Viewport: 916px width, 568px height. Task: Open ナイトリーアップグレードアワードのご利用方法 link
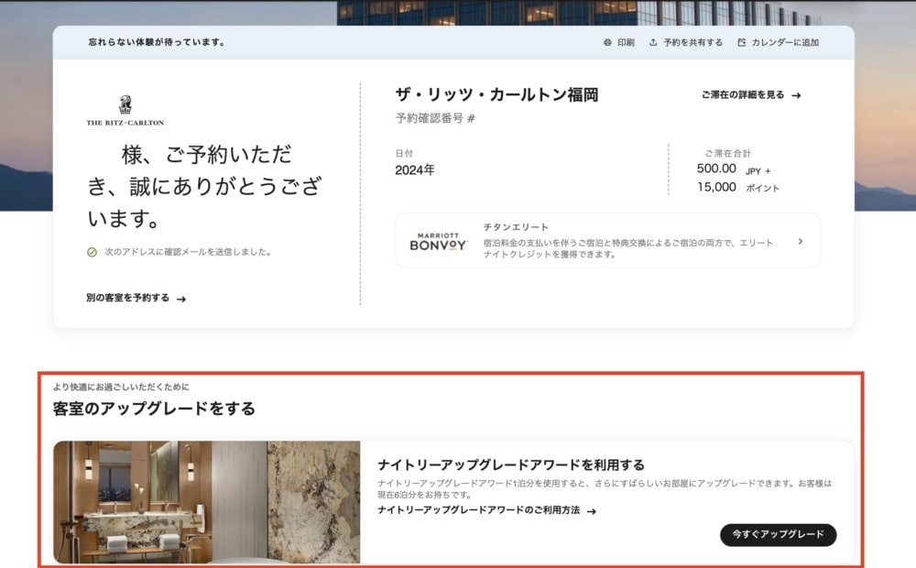point(486,510)
